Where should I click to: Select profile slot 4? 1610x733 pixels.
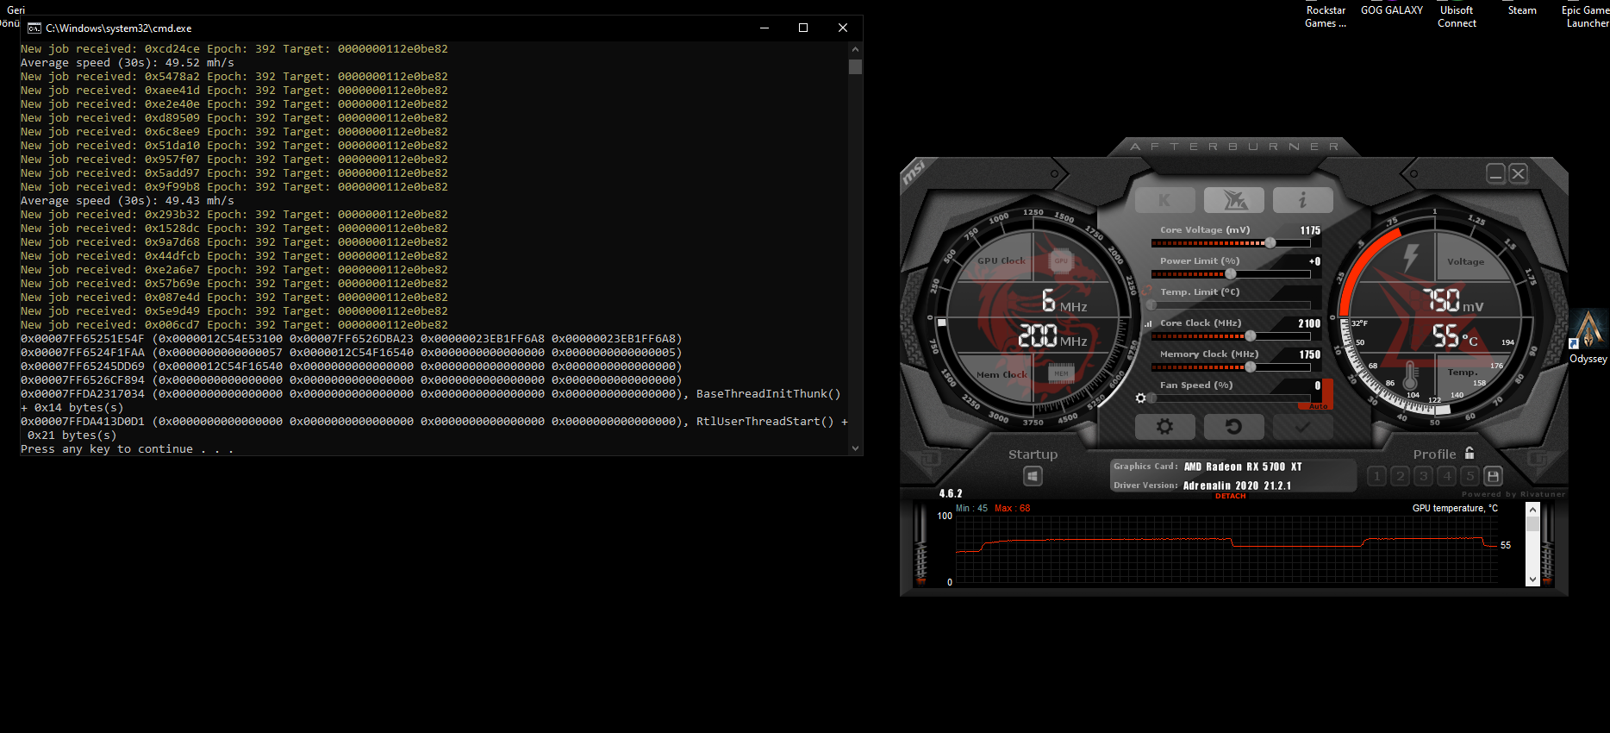[1447, 476]
